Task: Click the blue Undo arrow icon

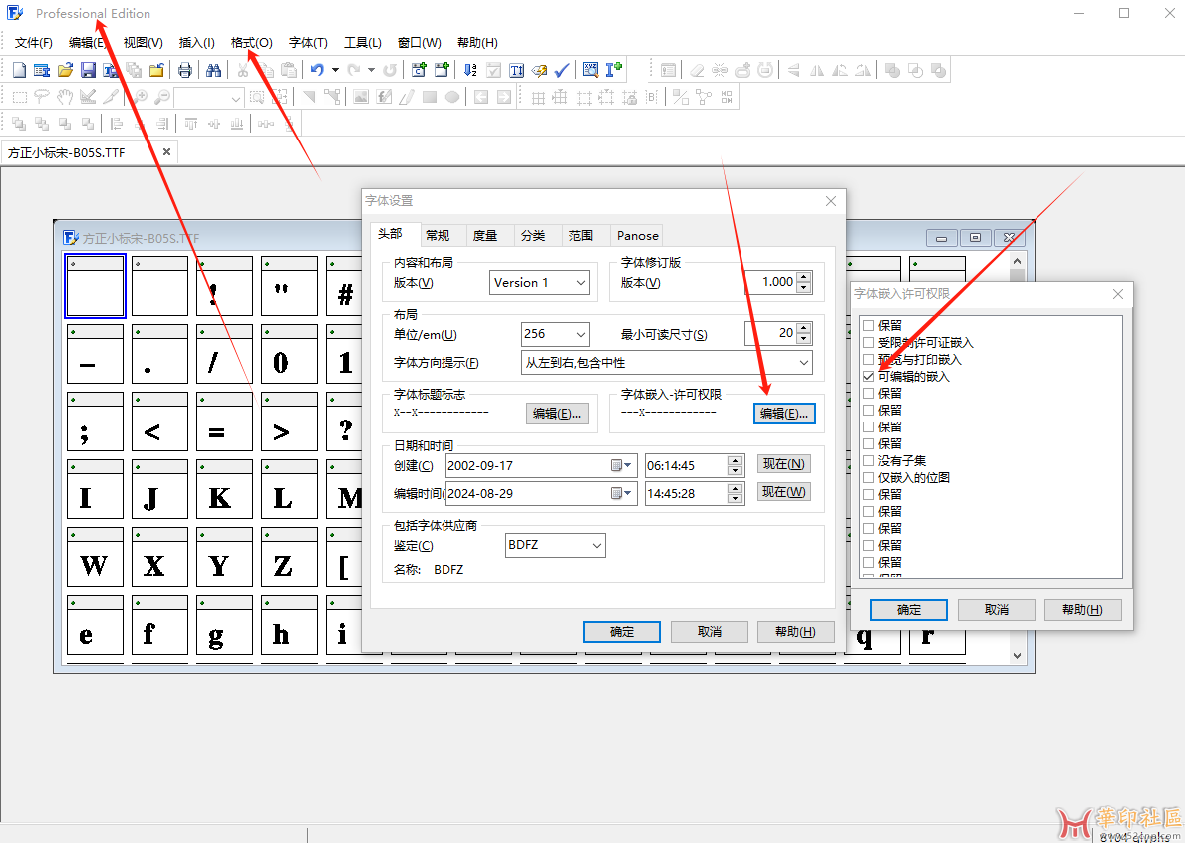Action: [317, 70]
